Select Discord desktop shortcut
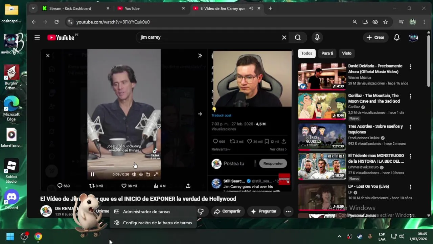 tap(12, 200)
